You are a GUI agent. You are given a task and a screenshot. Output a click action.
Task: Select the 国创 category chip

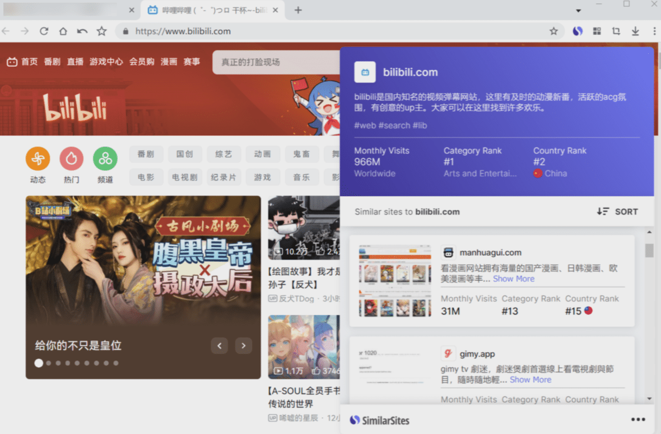point(185,154)
